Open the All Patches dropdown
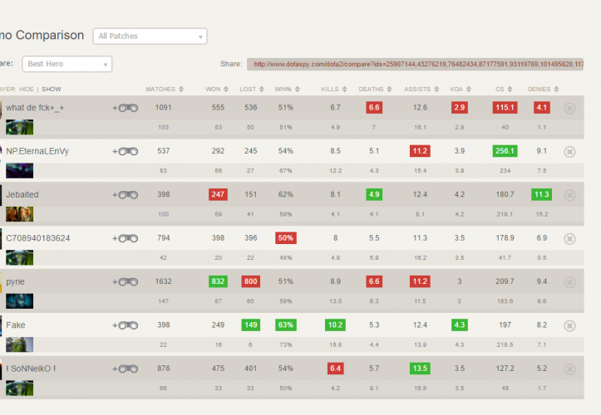Viewport: 601px width, 415px height. pos(150,37)
